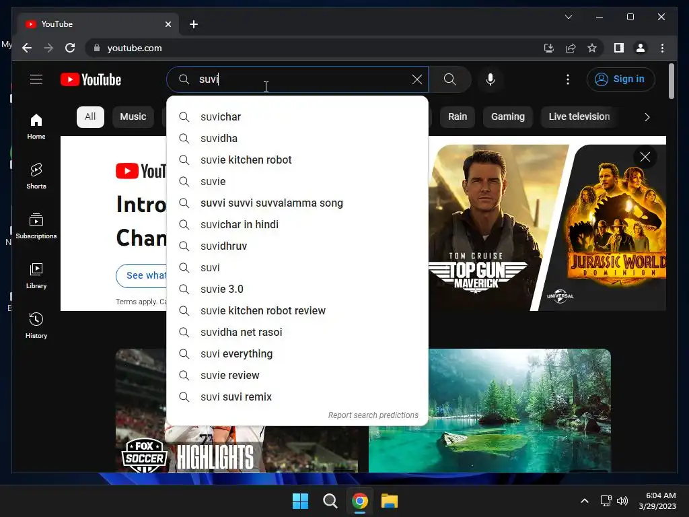This screenshot has height=517, width=689.
Task: Select the Rain filter chip
Action: coord(458,116)
